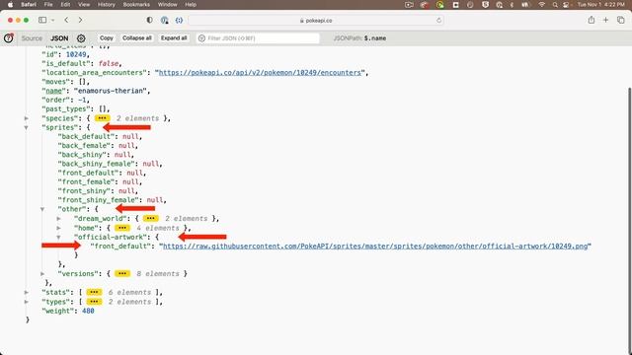
Task: Open Wi-Fi status in menu bar
Action: coord(542,4)
